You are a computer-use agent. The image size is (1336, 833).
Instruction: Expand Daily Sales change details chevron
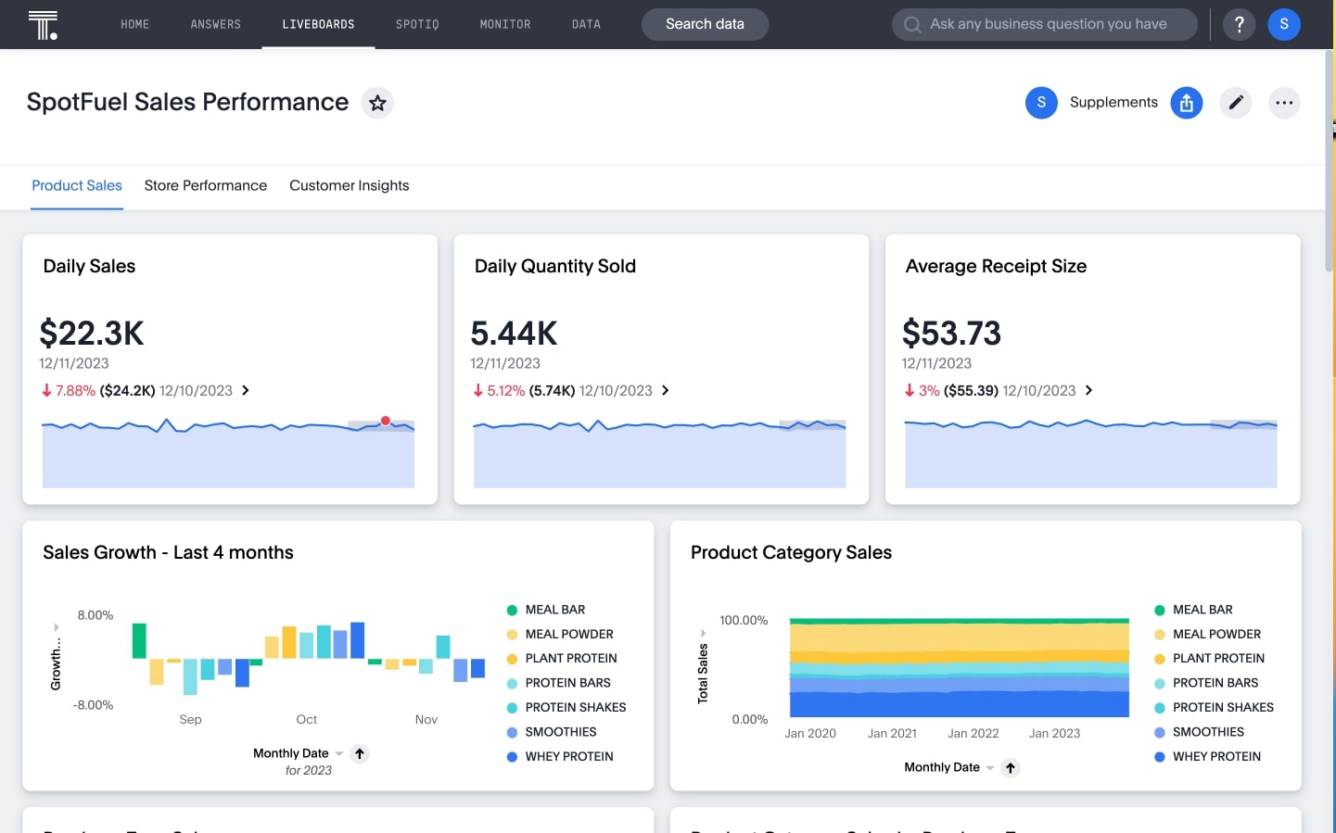click(x=246, y=390)
